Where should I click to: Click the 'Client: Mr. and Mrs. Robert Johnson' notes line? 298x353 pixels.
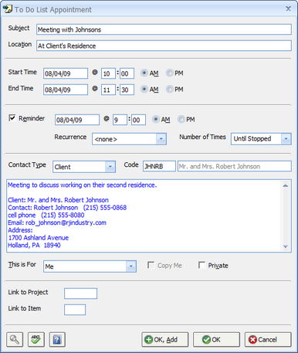(x=58, y=200)
